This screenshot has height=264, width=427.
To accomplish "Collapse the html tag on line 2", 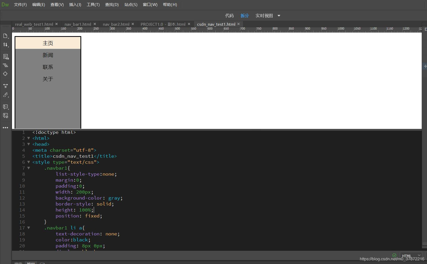I will click(x=29, y=138).
